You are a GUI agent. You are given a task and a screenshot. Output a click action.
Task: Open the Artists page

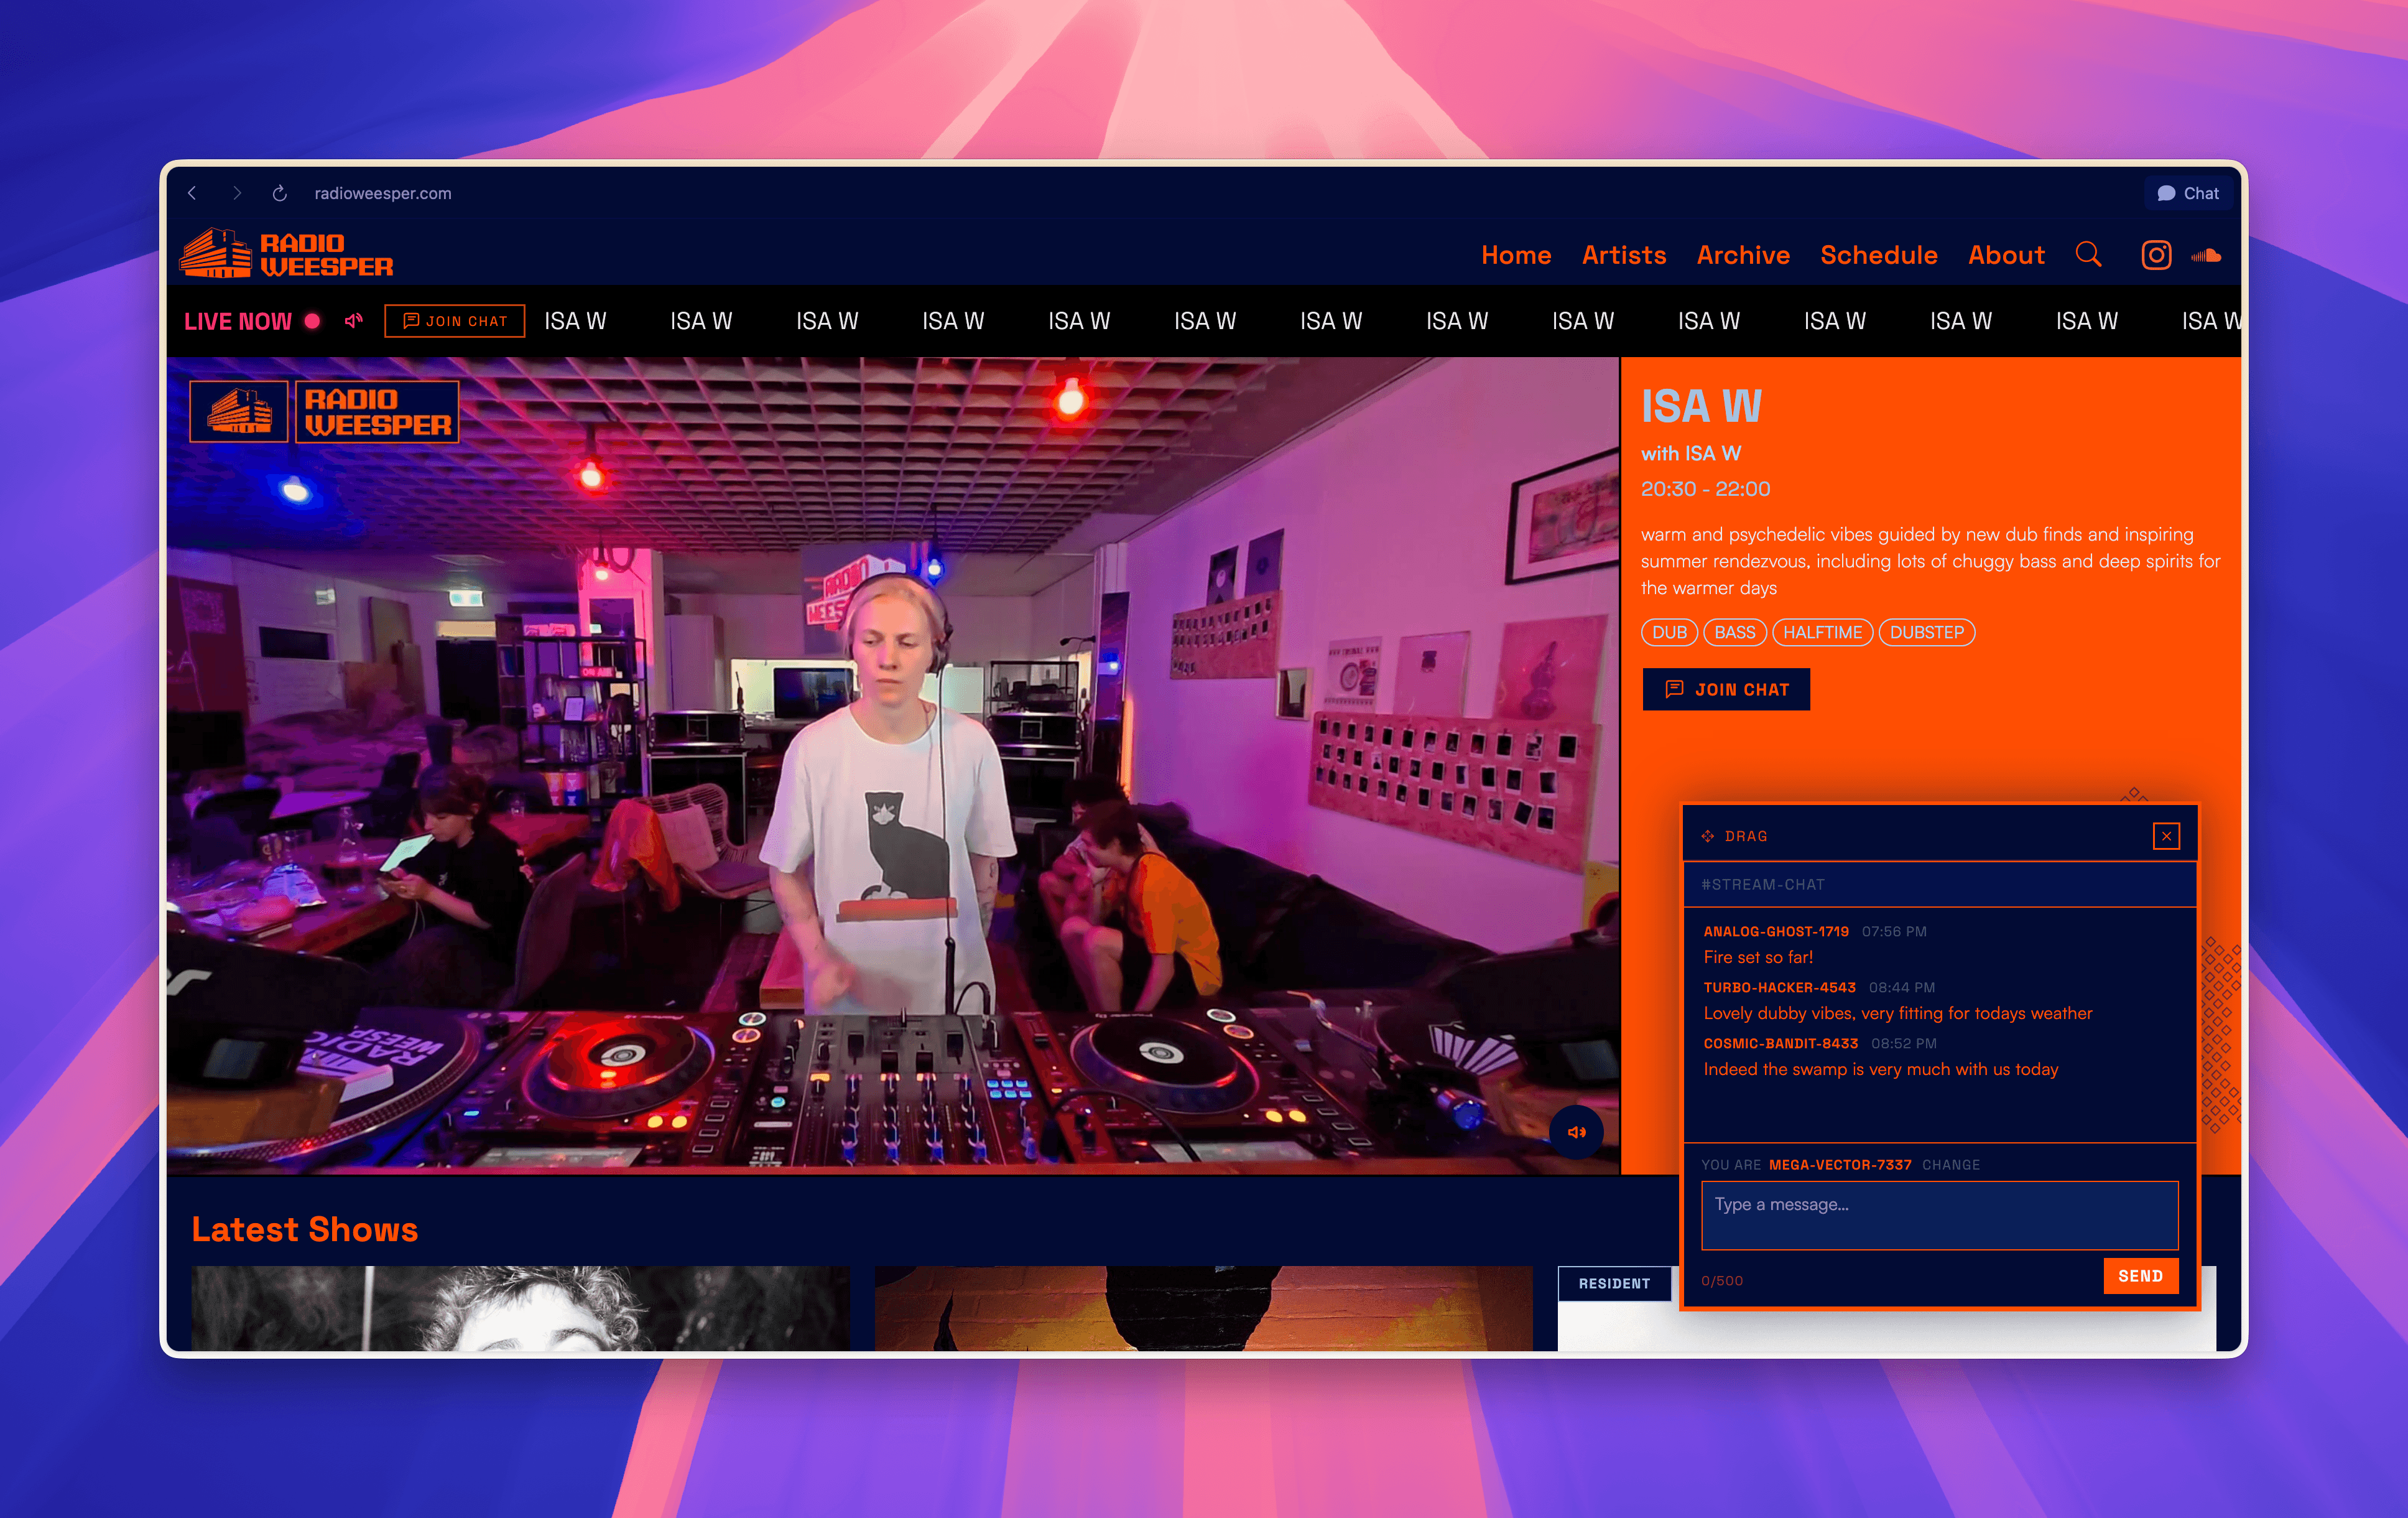click(1624, 255)
